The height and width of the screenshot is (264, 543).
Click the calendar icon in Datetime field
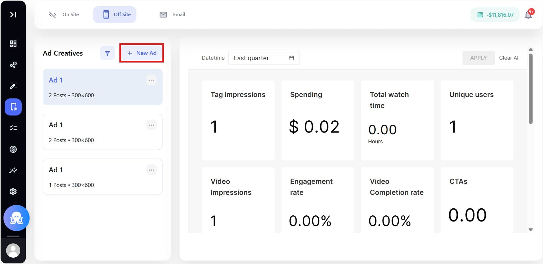[x=291, y=58]
